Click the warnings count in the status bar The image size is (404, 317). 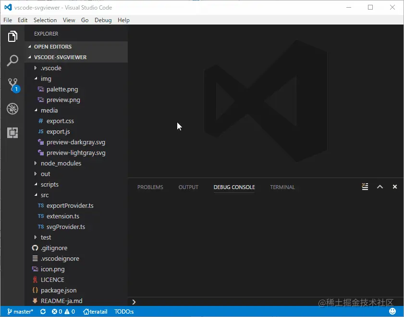[x=70, y=312]
